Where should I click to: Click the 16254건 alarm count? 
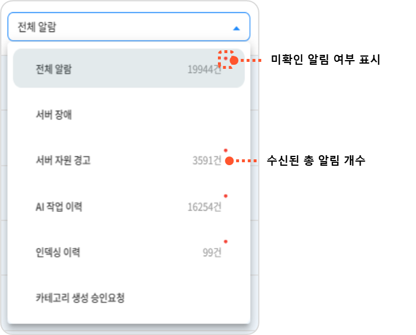204,207
